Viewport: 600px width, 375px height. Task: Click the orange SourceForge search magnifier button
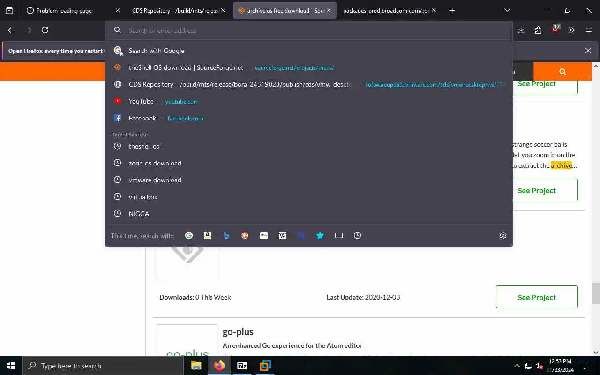562,72
